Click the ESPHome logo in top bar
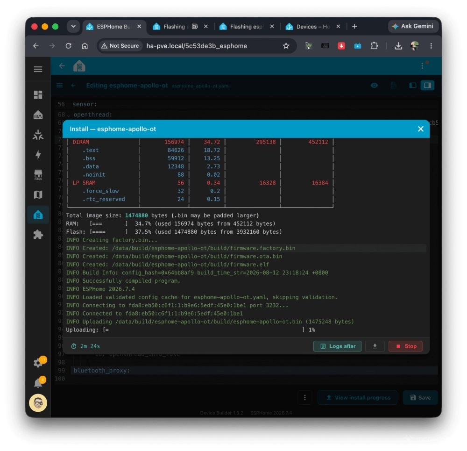The height and width of the screenshot is (451, 467). 79,66
